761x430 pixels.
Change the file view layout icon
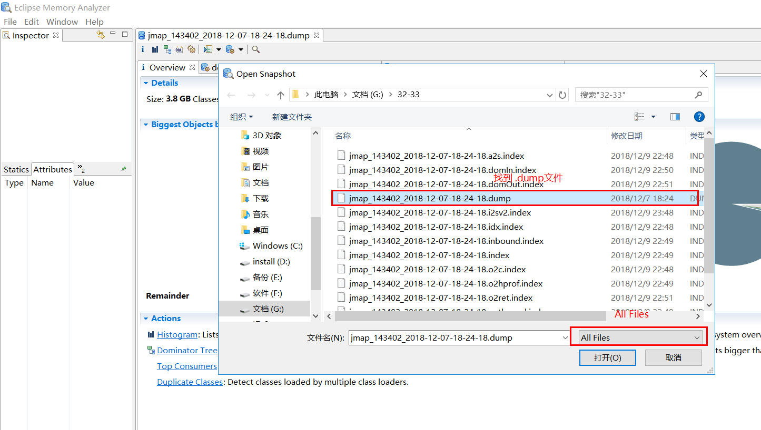pyautogui.click(x=639, y=117)
